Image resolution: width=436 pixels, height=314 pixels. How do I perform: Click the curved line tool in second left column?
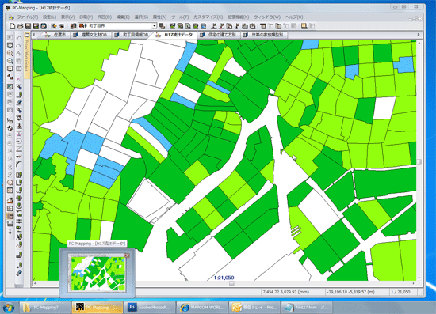tap(19, 165)
